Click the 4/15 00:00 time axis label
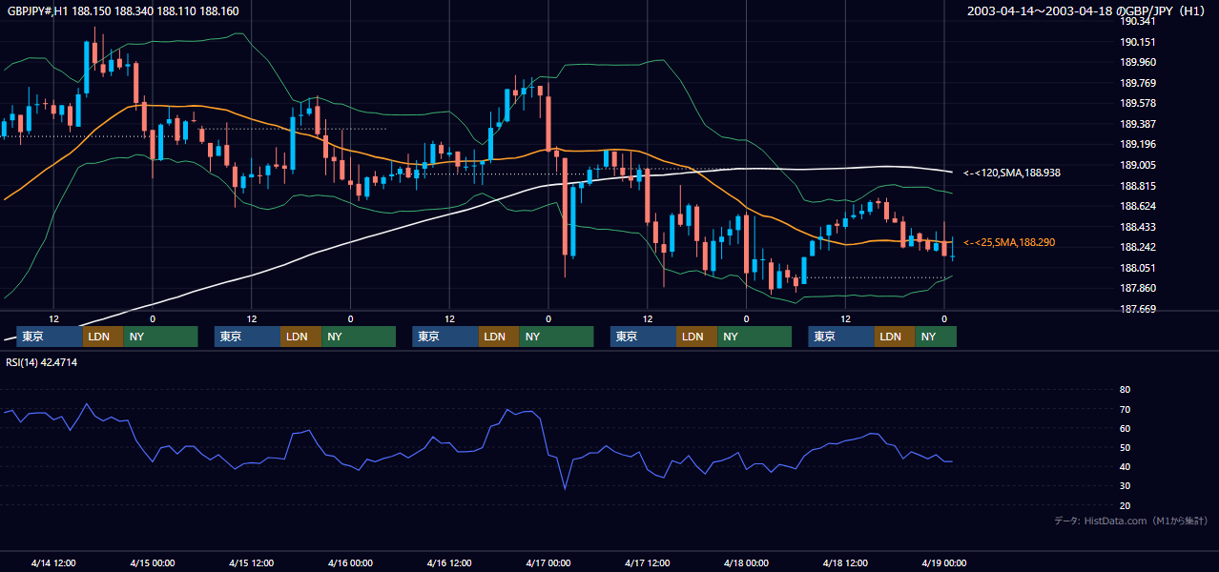1219x572 pixels. [x=153, y=562]
